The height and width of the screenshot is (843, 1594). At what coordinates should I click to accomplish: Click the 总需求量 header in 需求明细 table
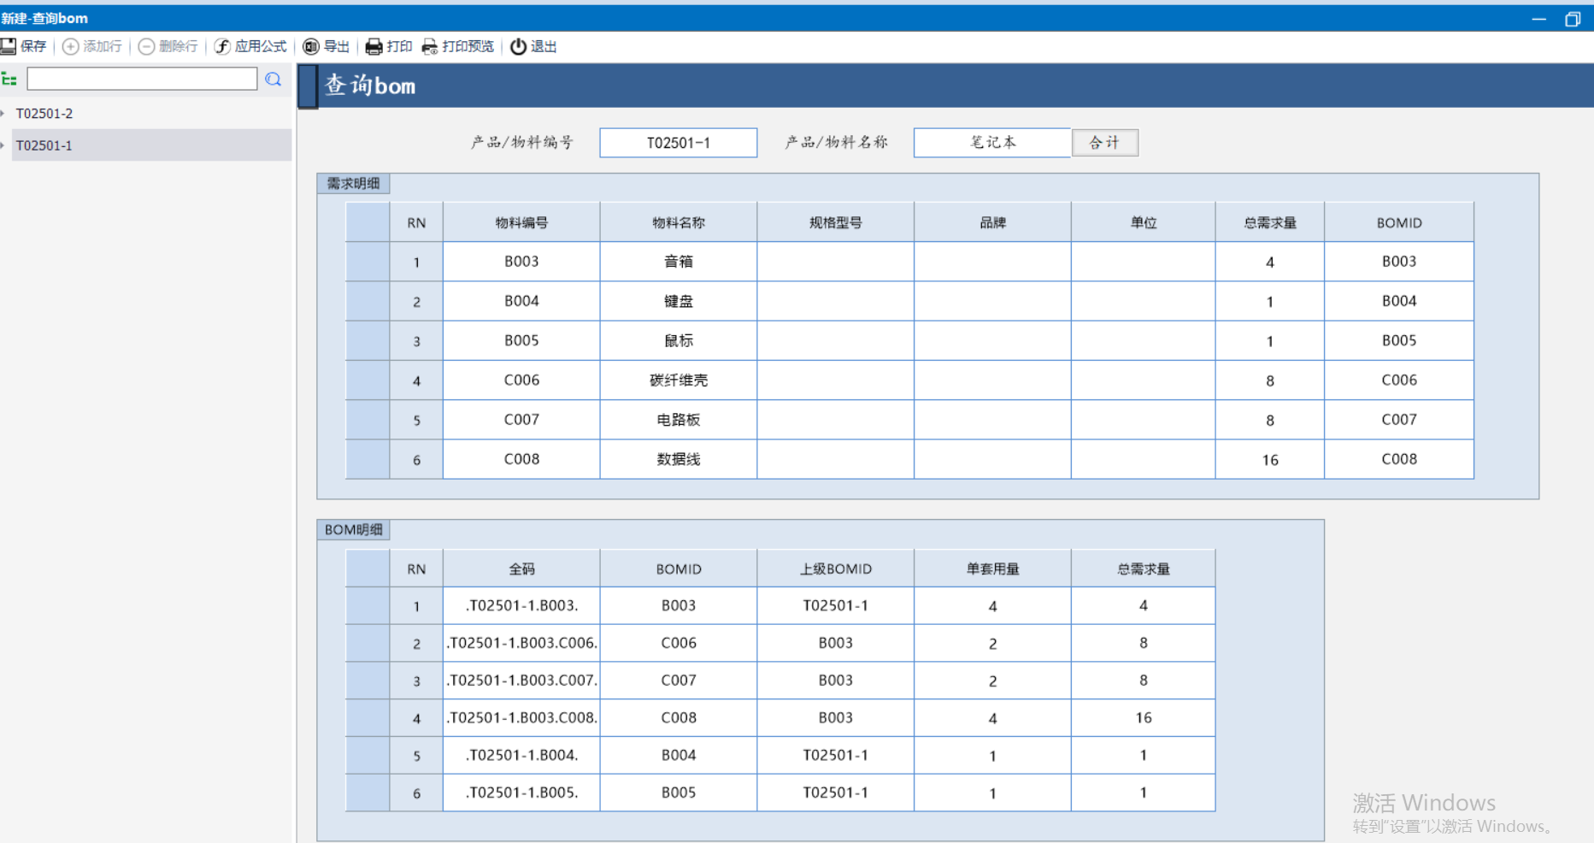tap(1269, 222)
